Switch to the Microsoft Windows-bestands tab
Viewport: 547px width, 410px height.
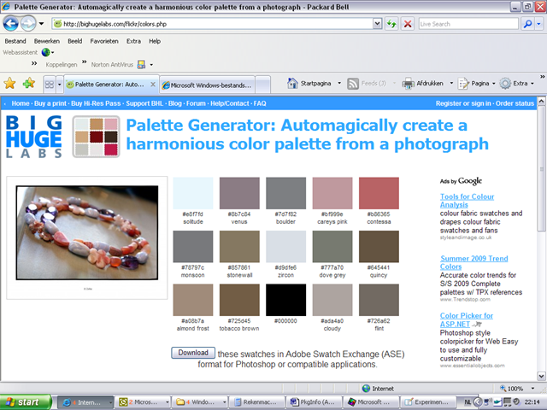coord(209,85)
